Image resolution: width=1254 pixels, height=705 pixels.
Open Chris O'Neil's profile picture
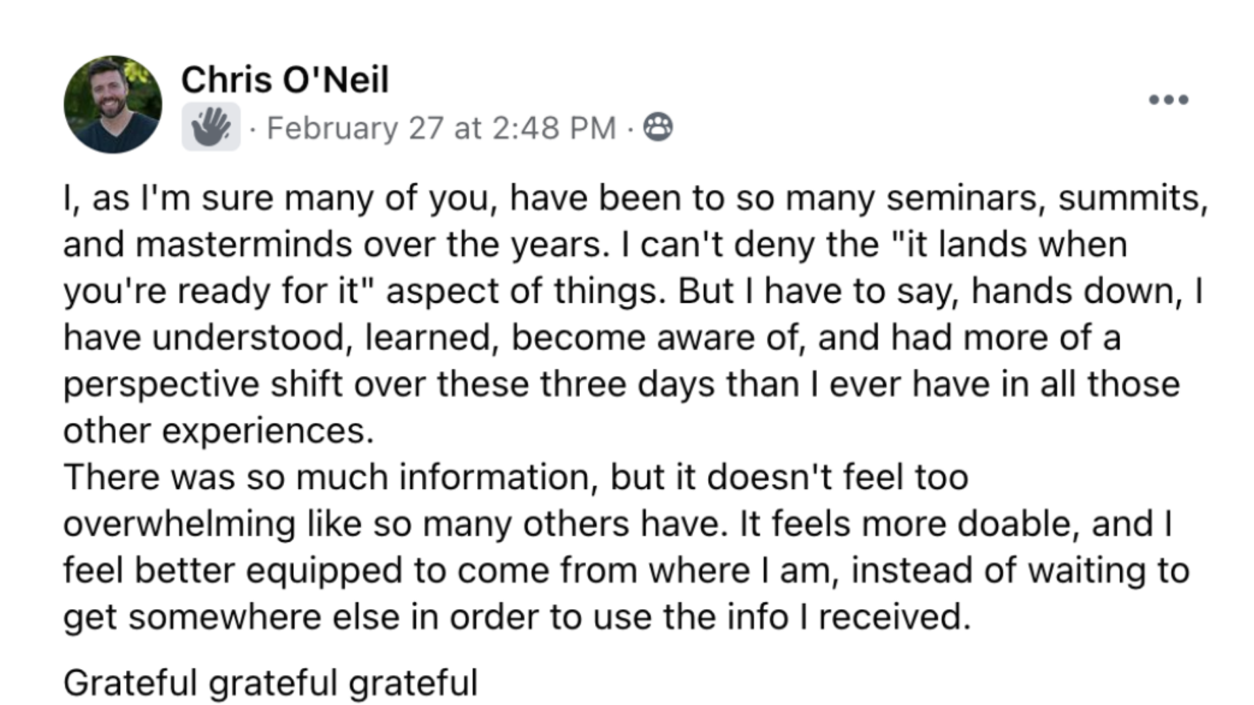pyautogui.click(x=113, y=104)
